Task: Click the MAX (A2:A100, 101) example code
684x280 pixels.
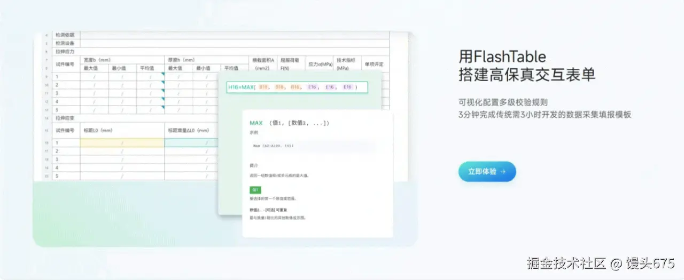Action: point(273,146)
